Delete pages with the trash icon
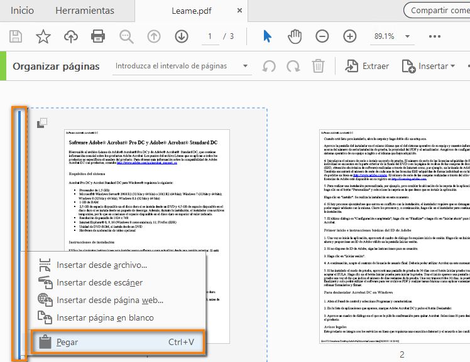Image resolution: width=470 pixels, height=362 pixels. click(x=318, y=66)
